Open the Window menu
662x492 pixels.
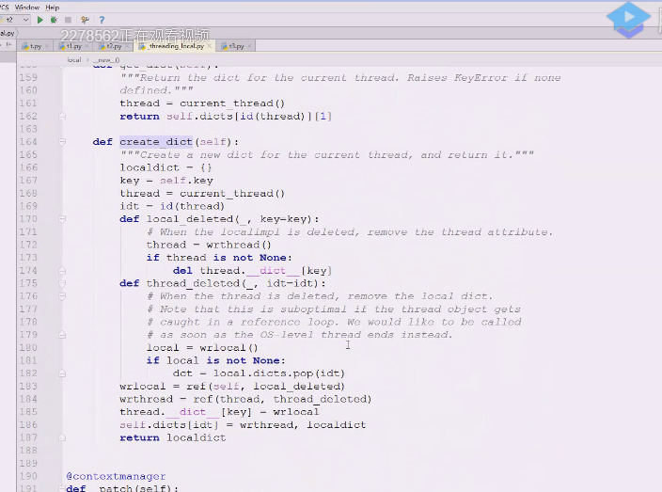[x=27, y=8]
